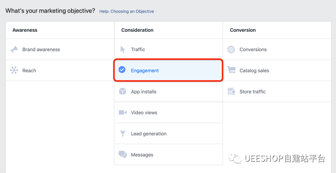Click the Brand awareness megaphone icon
Screen dimensions: 336x173
(14, 50)
